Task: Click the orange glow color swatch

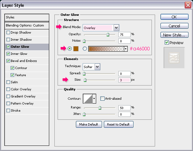Action: (x=76, y=49)
